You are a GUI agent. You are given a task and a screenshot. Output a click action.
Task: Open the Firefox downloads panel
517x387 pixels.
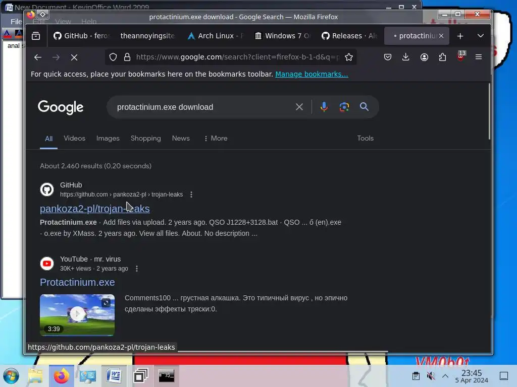click(x=406, y=57)
